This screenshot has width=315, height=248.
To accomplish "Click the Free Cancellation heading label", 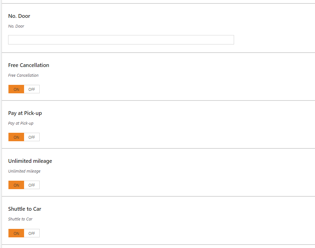I will click(x=28, y=65).
